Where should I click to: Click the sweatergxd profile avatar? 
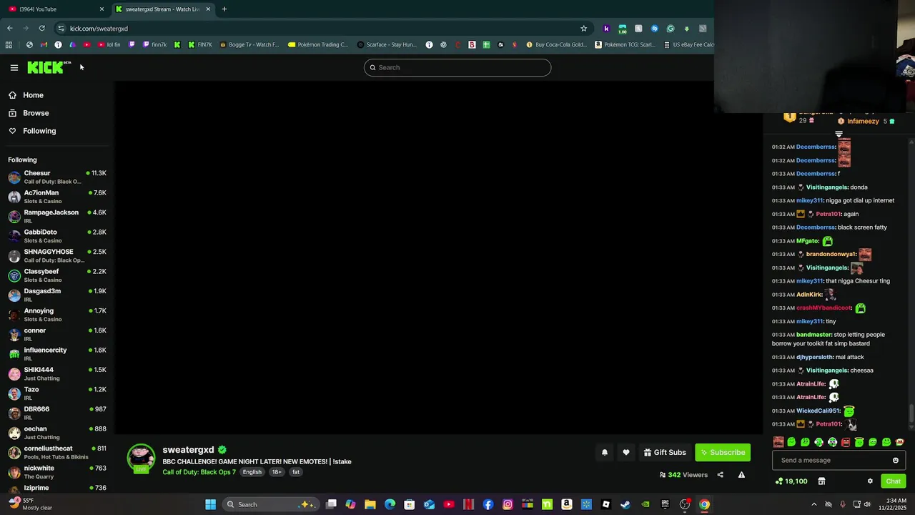coord(141,458)
